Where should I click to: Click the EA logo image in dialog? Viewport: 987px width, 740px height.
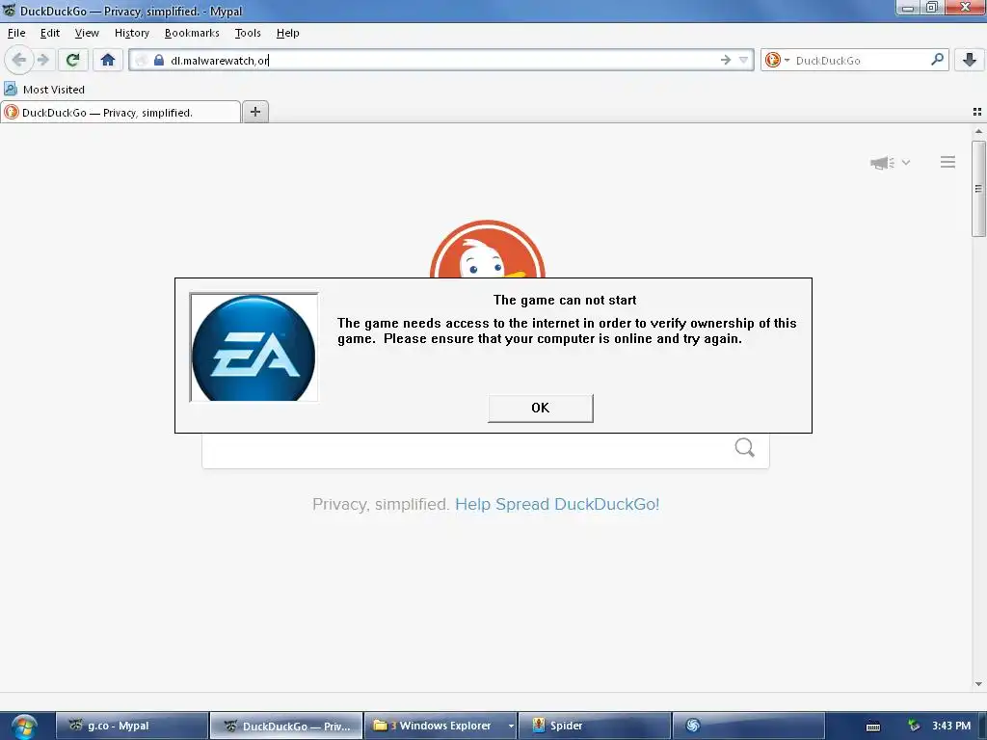pos(253,347)
